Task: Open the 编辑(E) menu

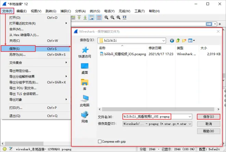Action: [x=22, y=11]
